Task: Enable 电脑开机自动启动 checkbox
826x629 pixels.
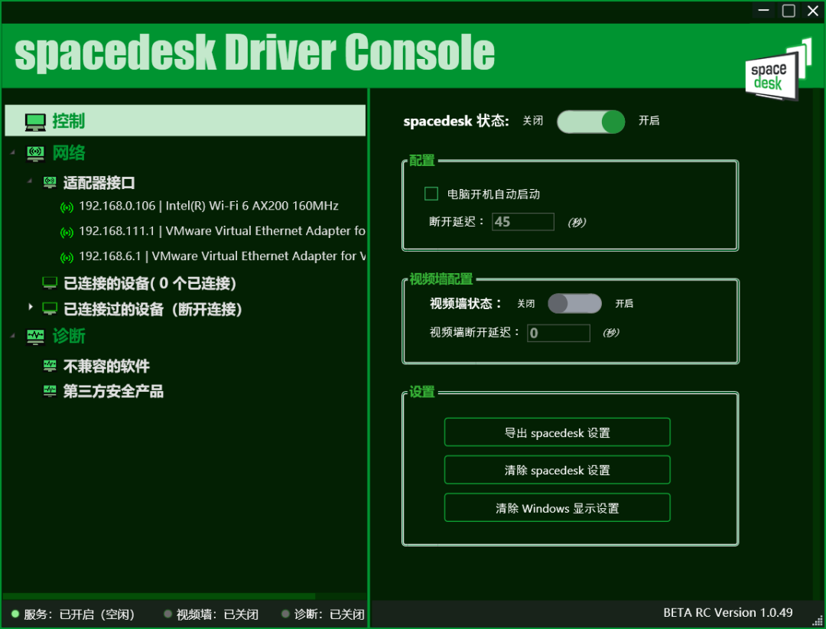Action: pos(431,194)
